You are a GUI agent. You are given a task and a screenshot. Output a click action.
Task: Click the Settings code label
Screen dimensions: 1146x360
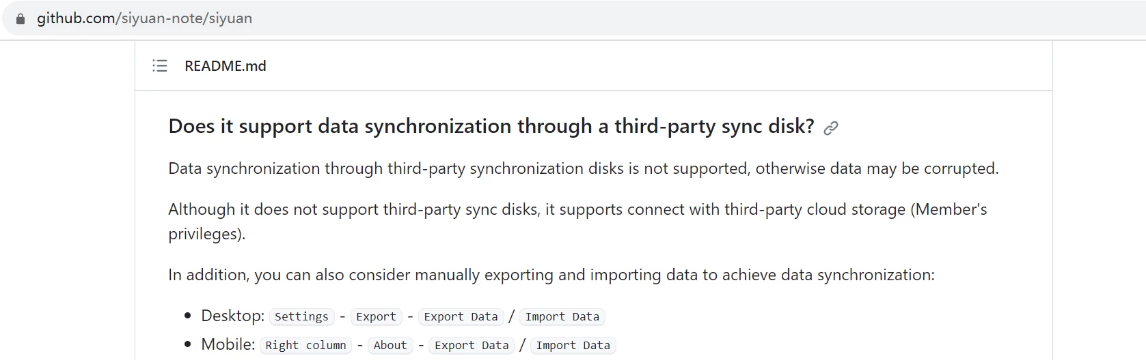pos(301,316)
